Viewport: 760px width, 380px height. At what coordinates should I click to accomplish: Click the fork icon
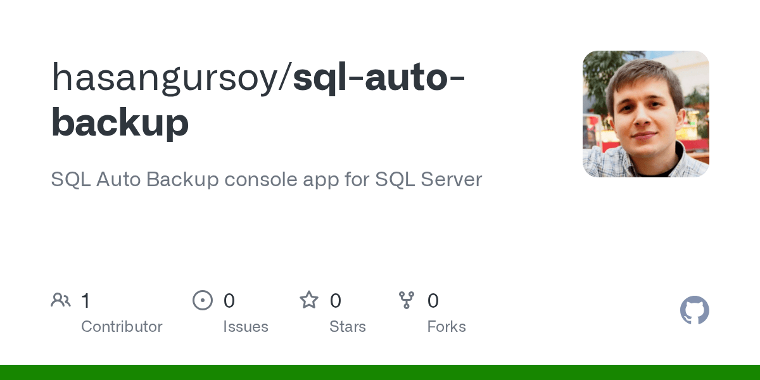point(407,300)
